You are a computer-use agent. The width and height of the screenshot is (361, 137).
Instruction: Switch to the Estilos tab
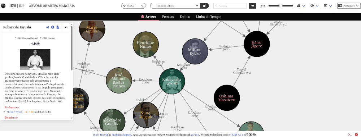pyautogui.click(x=185, y=17)
